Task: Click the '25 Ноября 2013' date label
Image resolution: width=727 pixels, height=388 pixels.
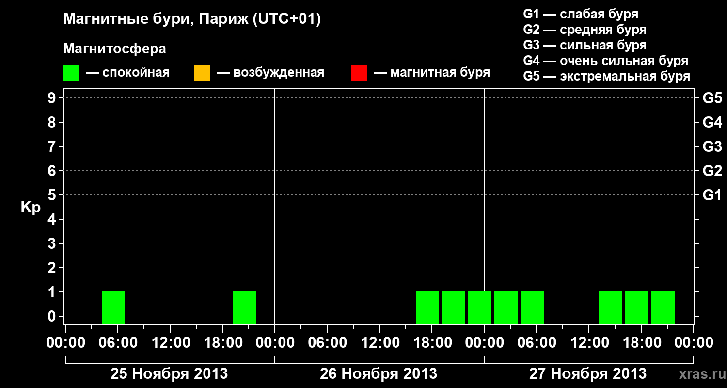Action: 169,374
